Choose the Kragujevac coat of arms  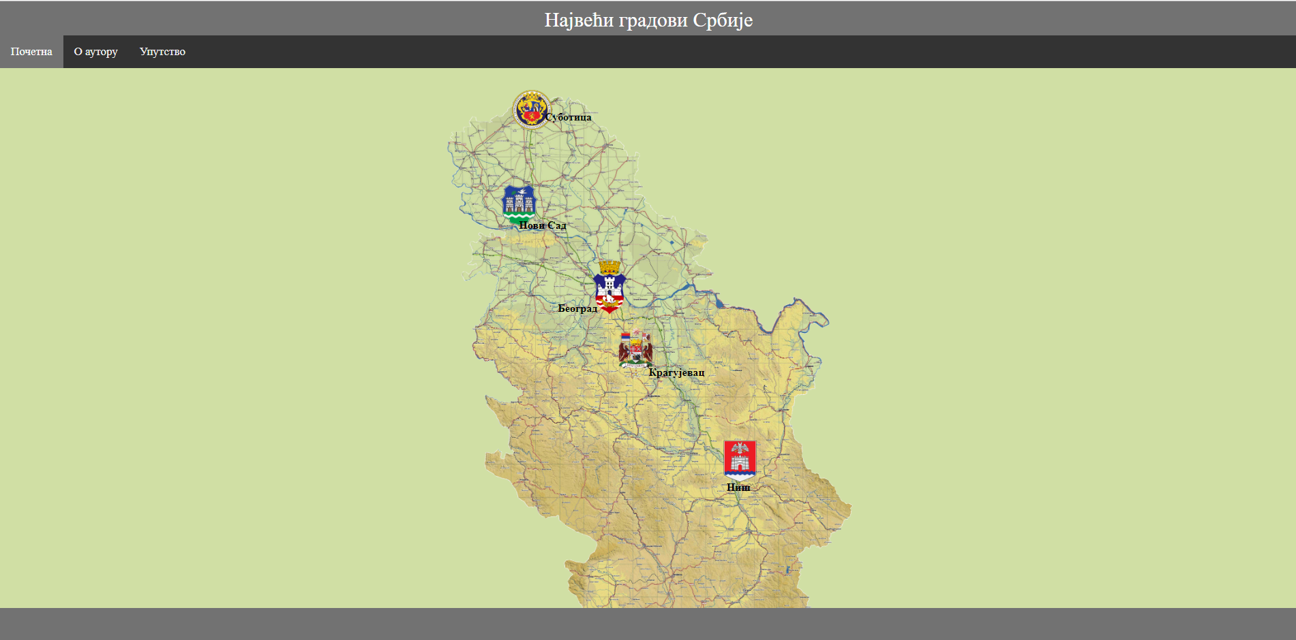tap(635, 349)
